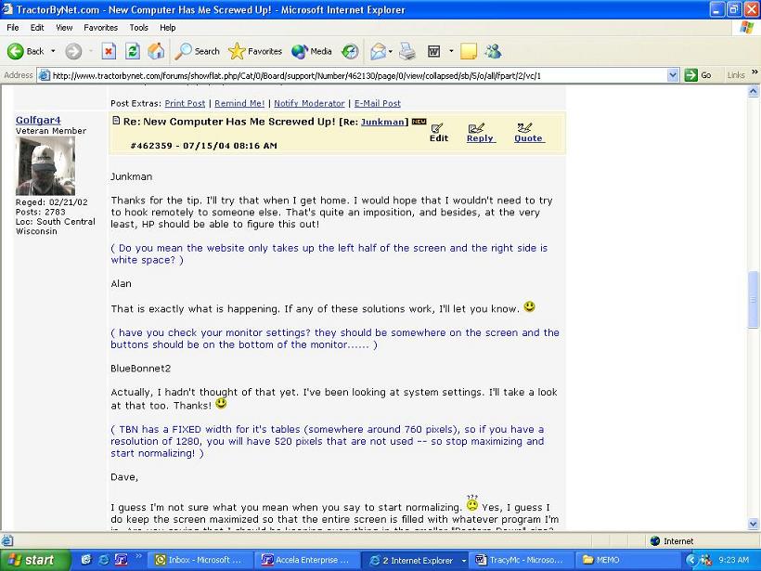Expand the Quick Launch chevron

[x=139, y=556]
